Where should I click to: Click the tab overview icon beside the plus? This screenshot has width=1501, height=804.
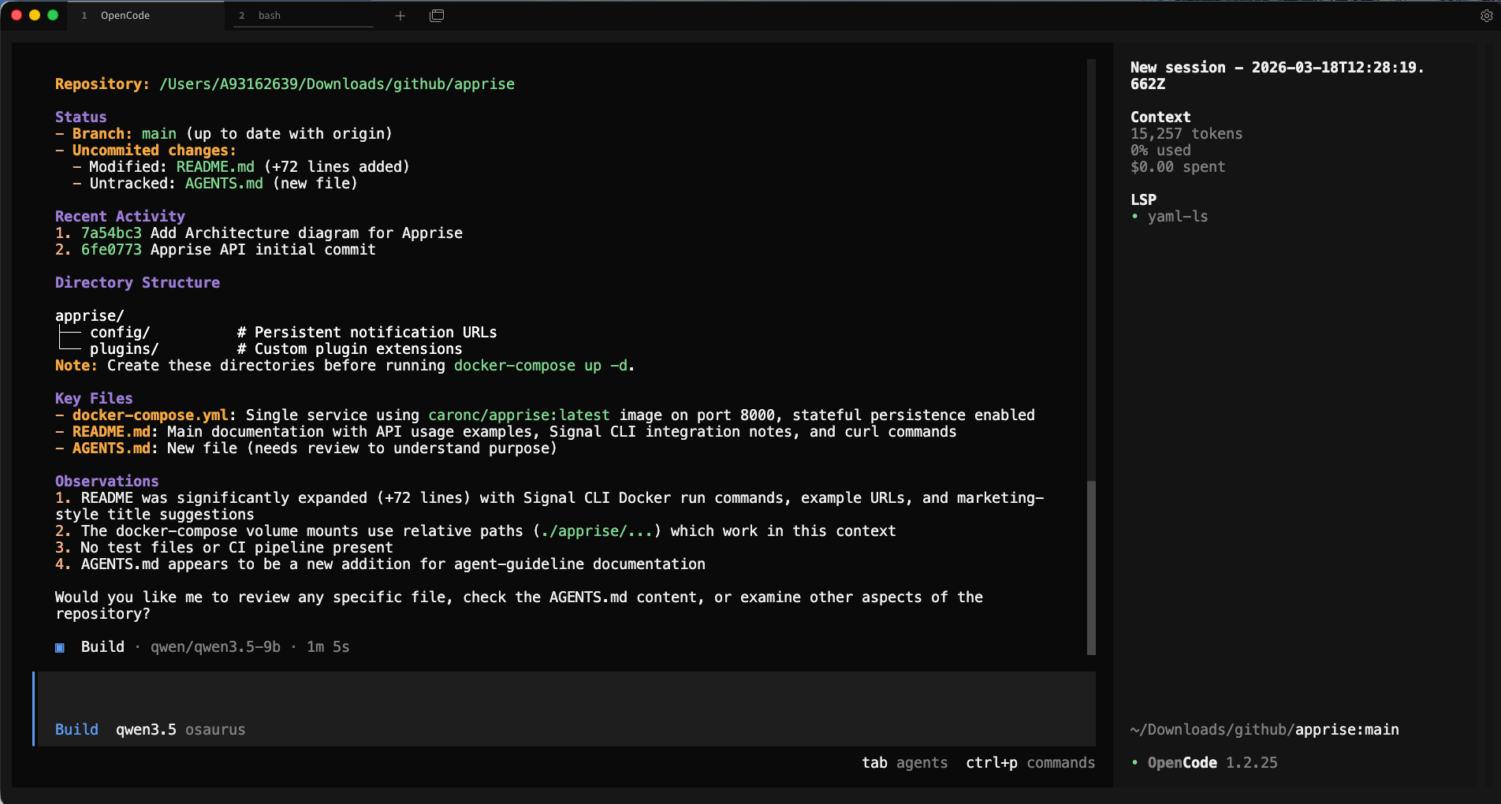pyautogui.click(x=437, y=15)
